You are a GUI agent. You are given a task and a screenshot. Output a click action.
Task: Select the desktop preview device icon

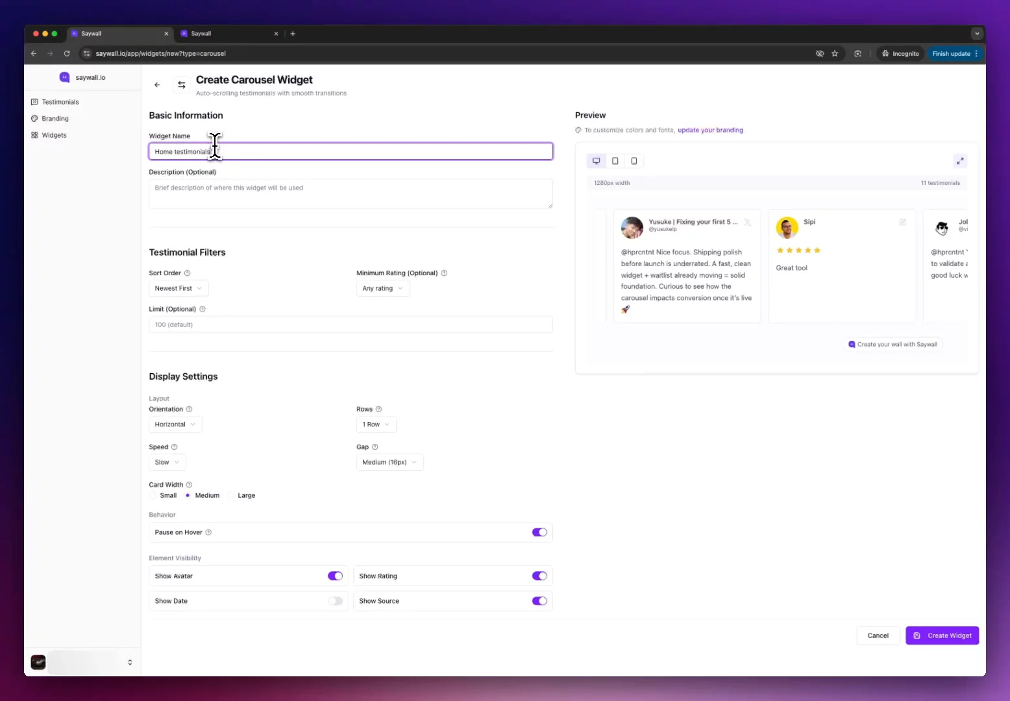596,161
